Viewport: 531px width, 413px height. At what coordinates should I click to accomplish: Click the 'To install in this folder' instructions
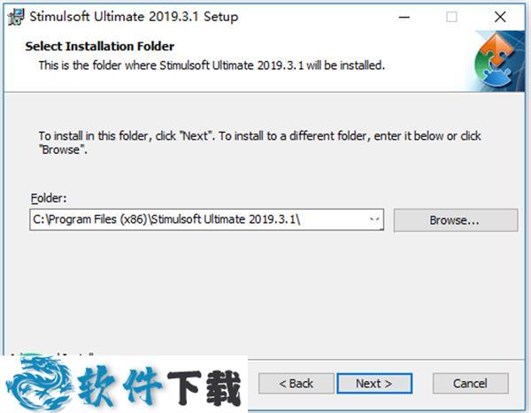259,142
